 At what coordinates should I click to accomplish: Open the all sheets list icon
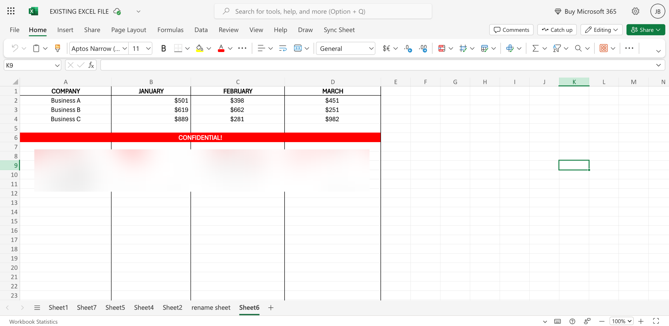[x=37, y=308]
